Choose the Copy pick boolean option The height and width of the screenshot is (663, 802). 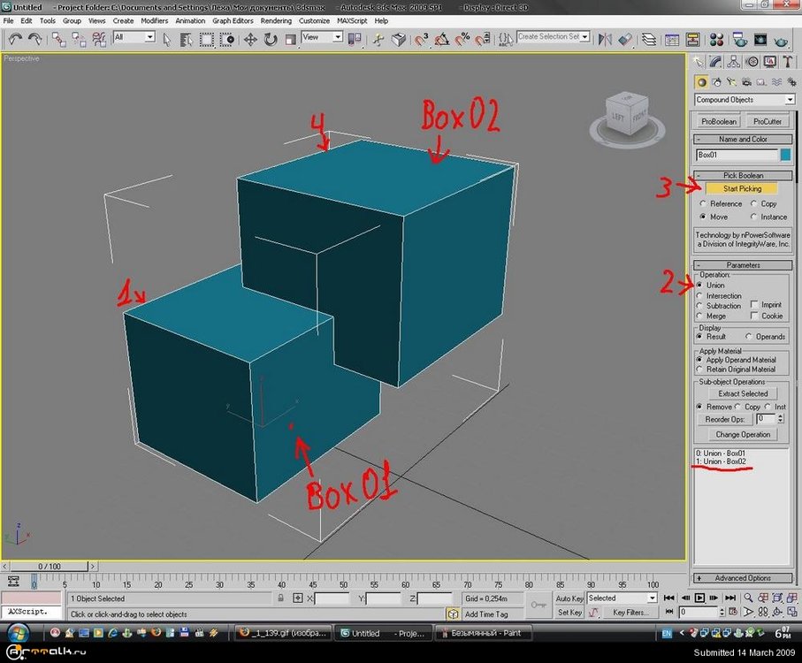(754, 203)
